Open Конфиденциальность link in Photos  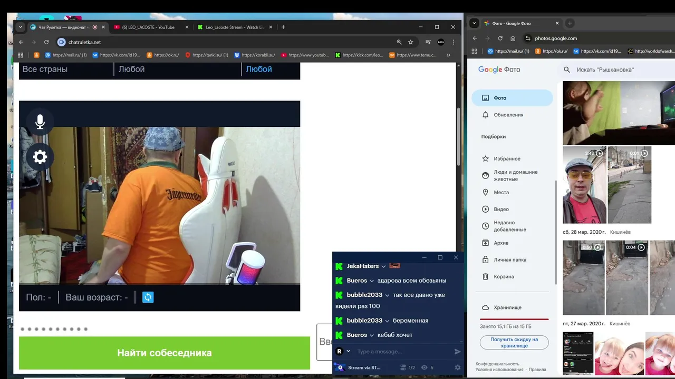coord(497,364)
